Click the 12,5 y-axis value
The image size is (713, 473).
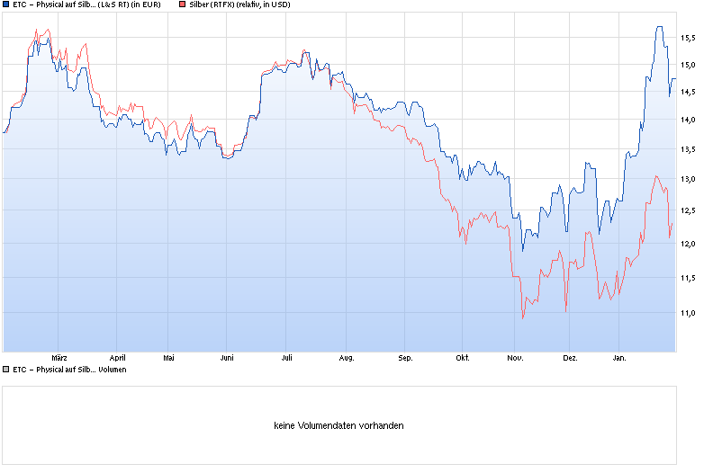tap(688, 210)
